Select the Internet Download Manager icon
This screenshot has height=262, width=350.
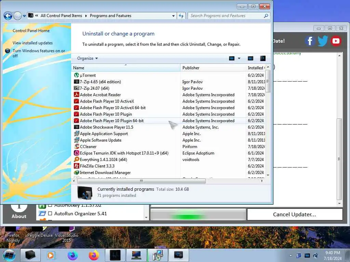[76, 172]
